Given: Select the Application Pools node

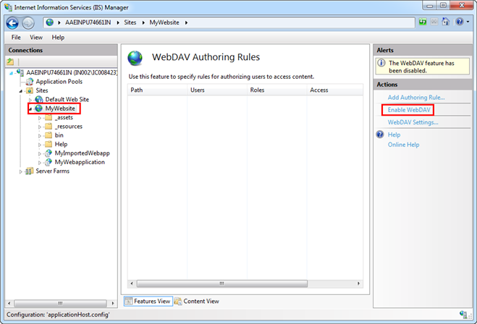Looking at the screenshot, I should (x=58, y=82).
